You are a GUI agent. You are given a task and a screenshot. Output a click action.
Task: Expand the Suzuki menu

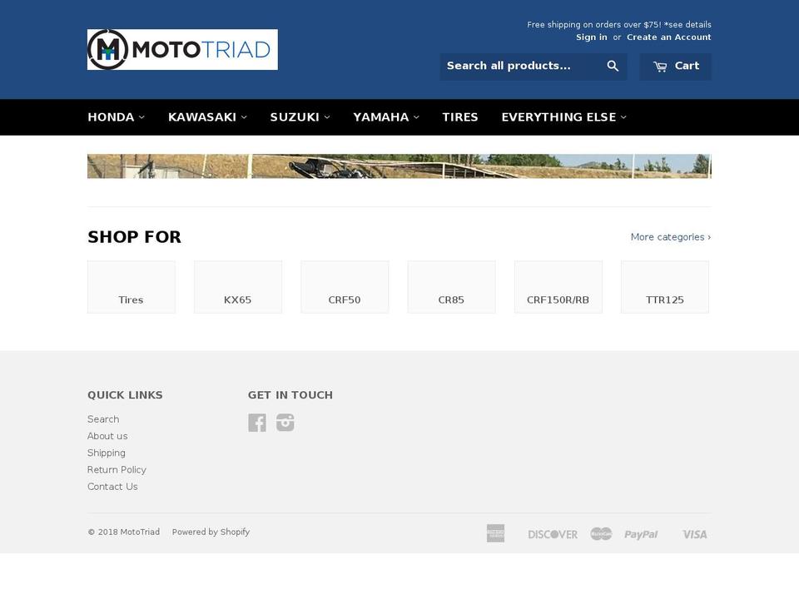(x=300, y=117)
